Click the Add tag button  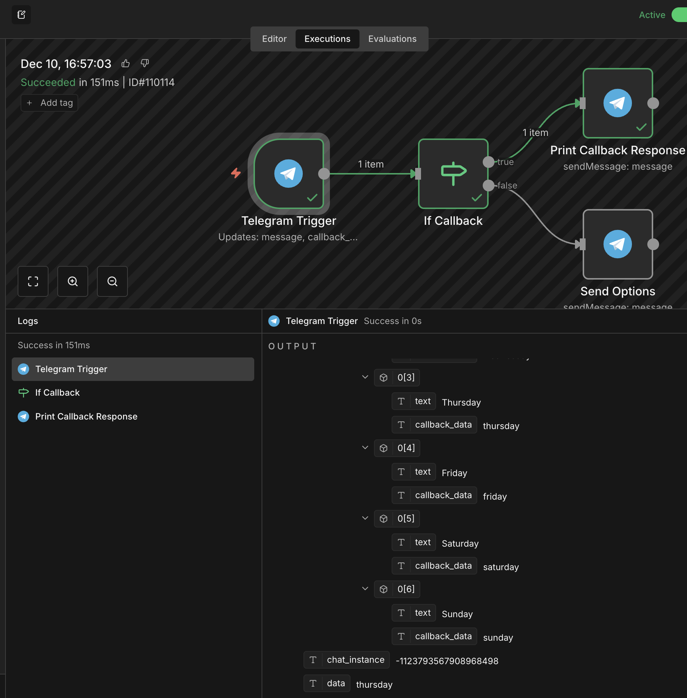(x=50, y=103)
